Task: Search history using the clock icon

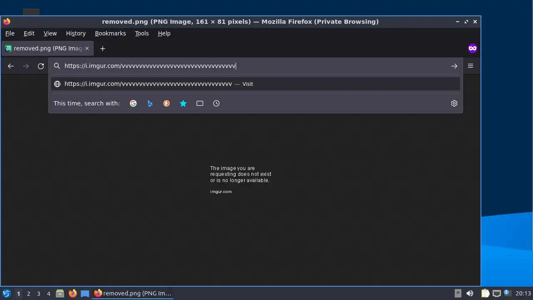Action: (217, 103)
